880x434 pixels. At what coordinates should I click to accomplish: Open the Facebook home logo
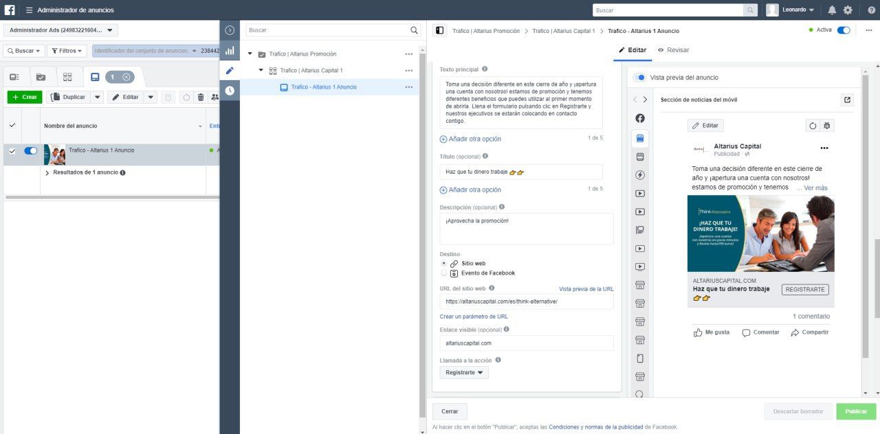pyautogui.click(x=10, y=10)
